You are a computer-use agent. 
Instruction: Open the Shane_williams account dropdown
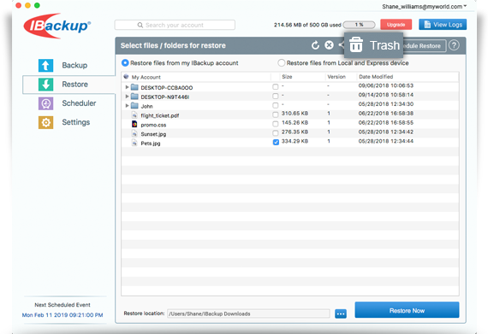[x=425, y=7]
